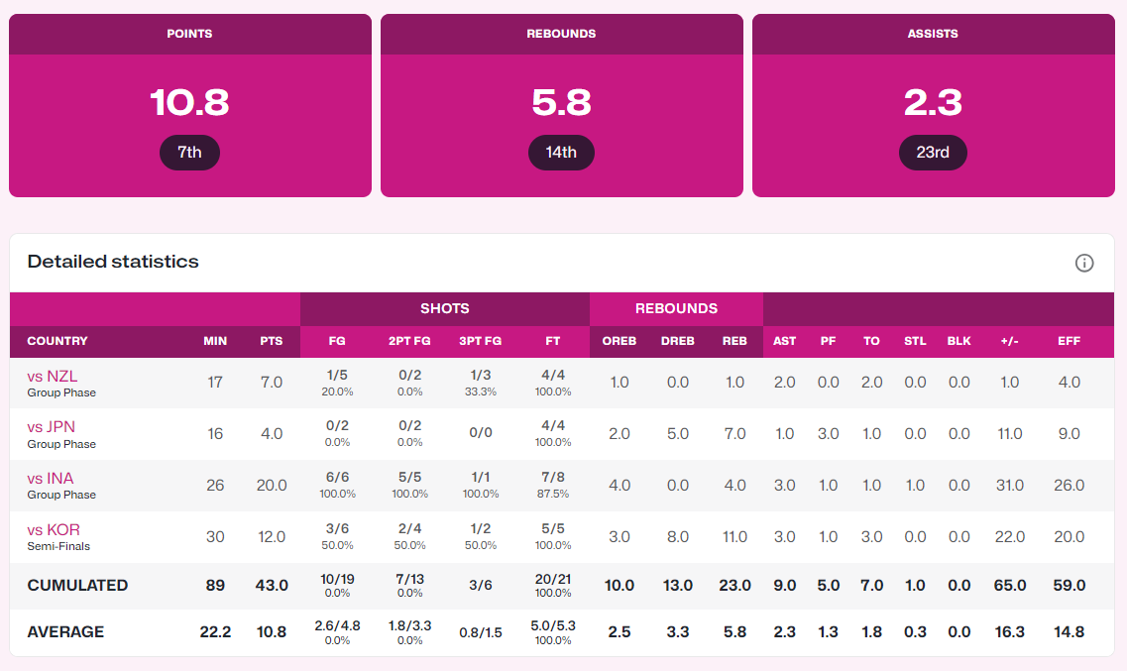Click the 7th rank badge under Points

point(189,153)
